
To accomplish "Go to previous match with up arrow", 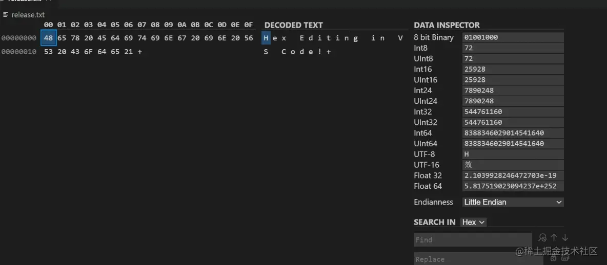I will pyautogui.click(x=554, y=237).
